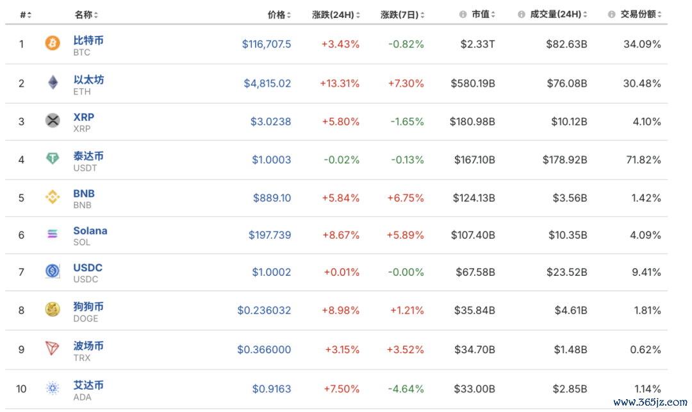Click the +13.31% 24H change value
Viewport: 692px width, 412px height.
340,83
